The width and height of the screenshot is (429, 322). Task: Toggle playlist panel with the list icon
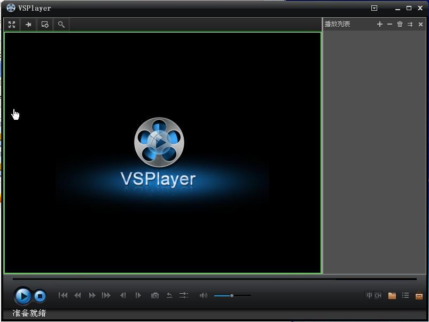405,295
